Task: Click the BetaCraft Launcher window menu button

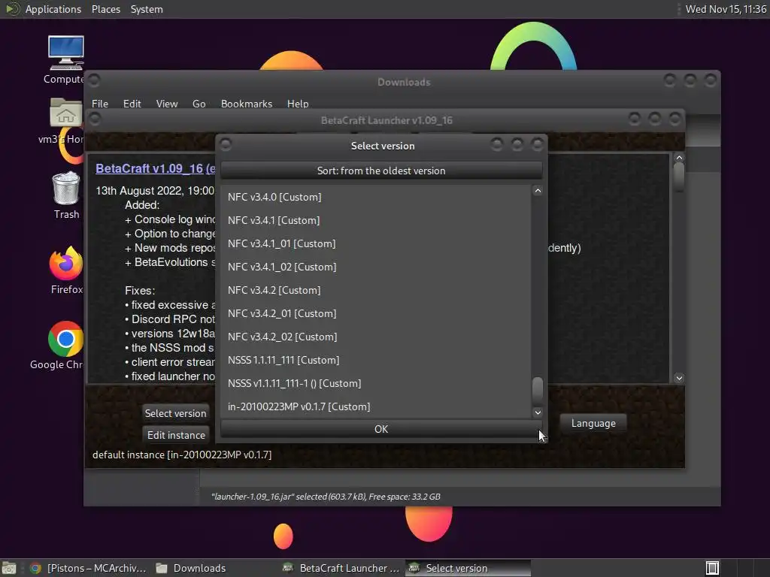Action: click(95, 119)
